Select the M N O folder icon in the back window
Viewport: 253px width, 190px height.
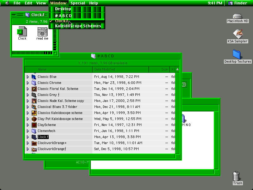click(184, 118)
